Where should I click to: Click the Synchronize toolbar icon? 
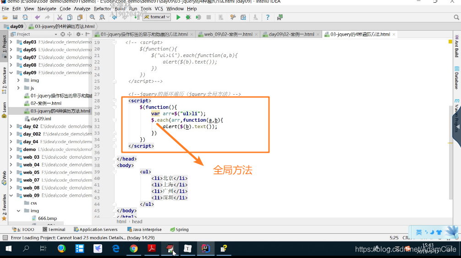pos(25,17)
